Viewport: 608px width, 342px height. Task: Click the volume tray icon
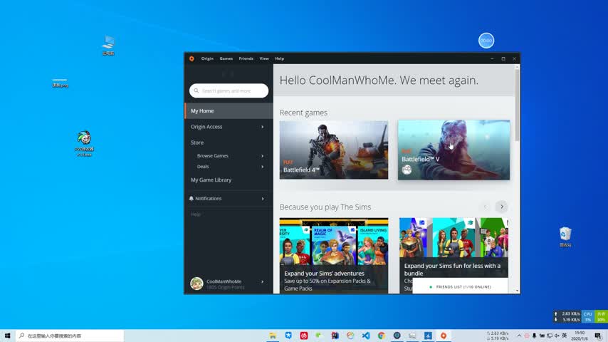tap(557, 336)
